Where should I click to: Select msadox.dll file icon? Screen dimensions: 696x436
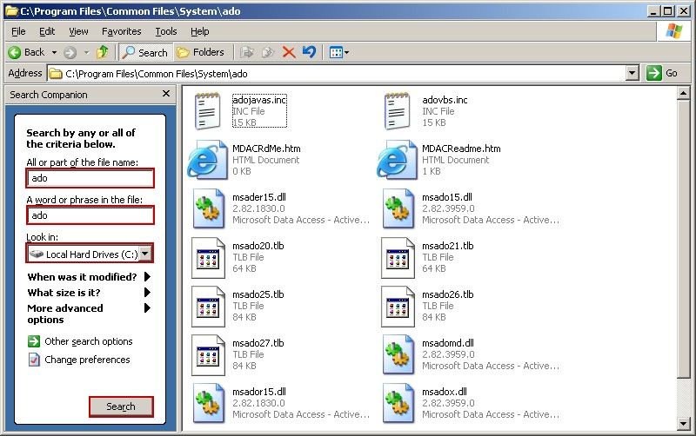point(398,403)
